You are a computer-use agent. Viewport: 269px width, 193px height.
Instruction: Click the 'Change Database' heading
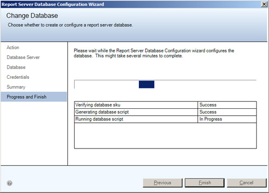(32, 16)
